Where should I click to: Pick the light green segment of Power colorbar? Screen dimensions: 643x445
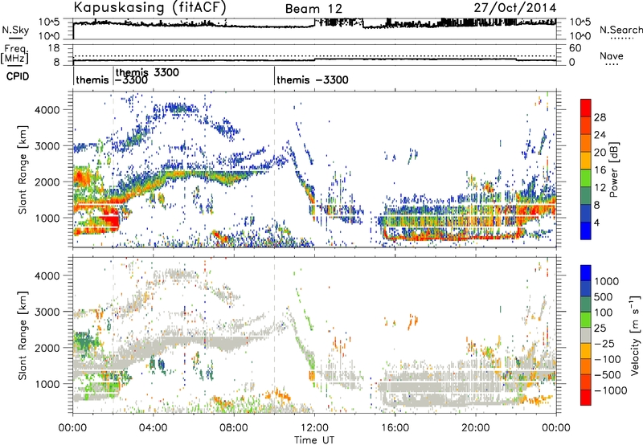click(x=586, y=178)
